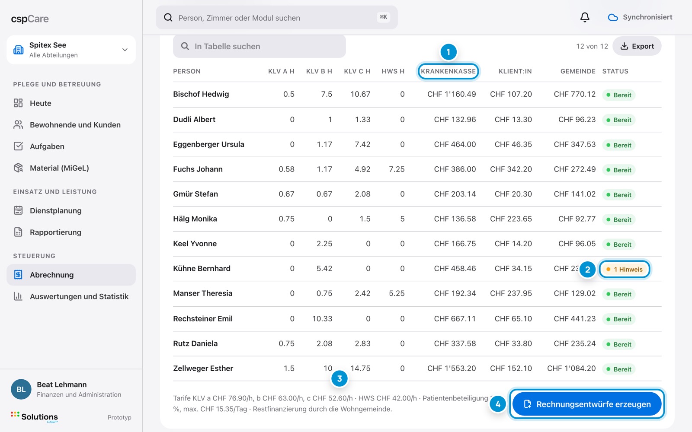Click the table search magnifier icon

point(185,46)
